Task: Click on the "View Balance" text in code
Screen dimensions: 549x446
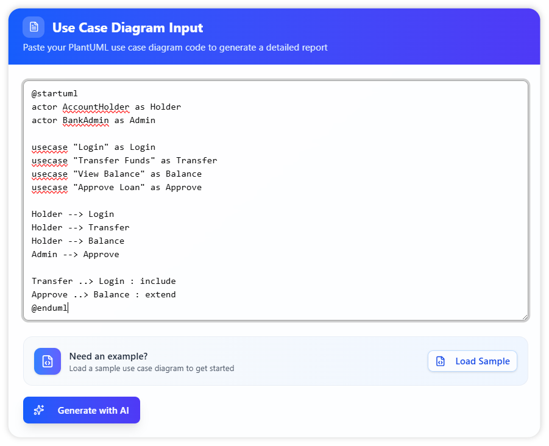Action: coord(108,174)
